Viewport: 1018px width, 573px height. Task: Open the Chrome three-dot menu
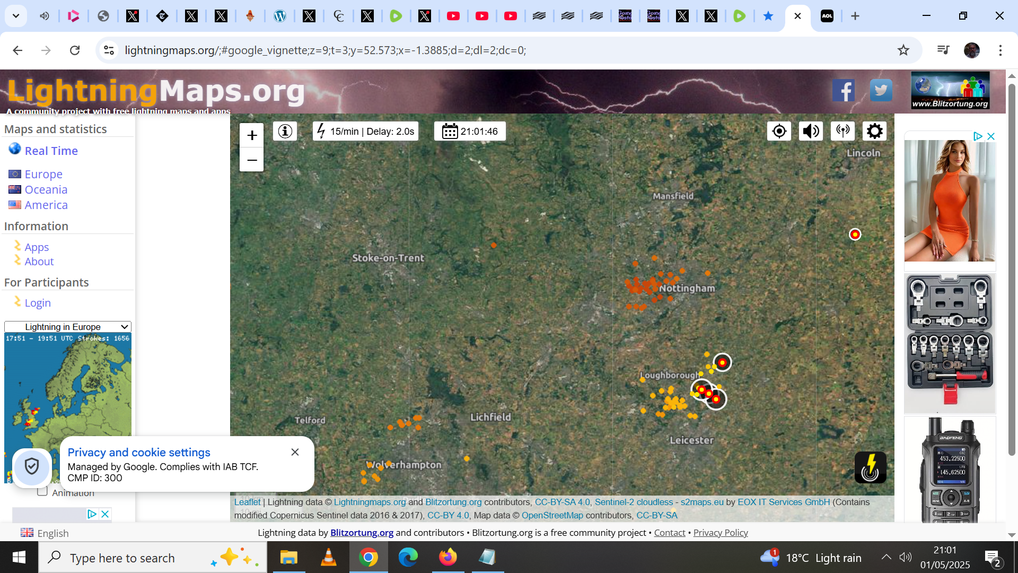[1001, 50]
